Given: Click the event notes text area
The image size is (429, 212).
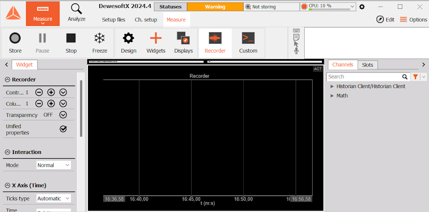Looking at the screenshot, I should pyautogui.click(x=367, y=43).
